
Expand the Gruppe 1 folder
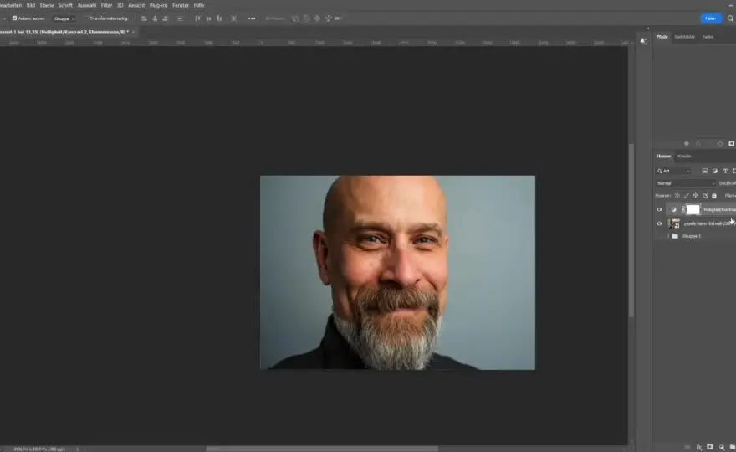(668, 236)
